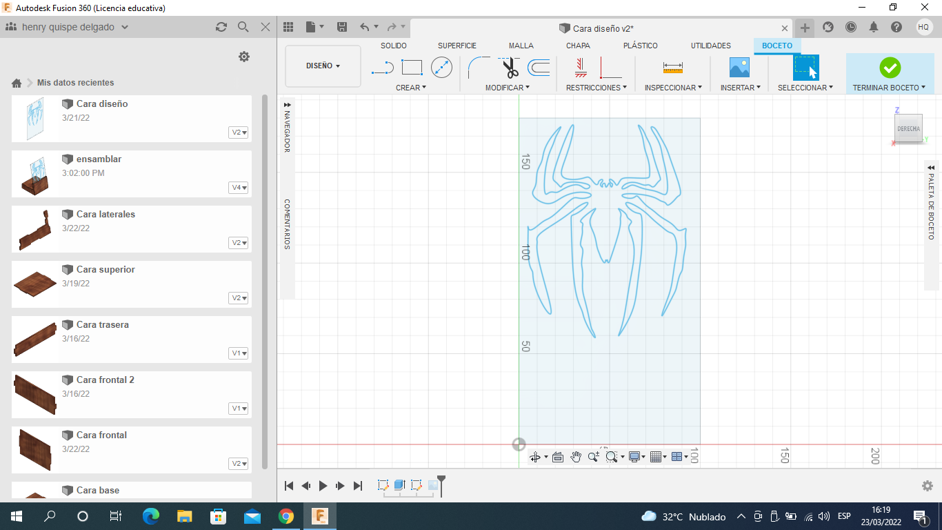
Task: Click the Save disk icon
Action: tap(341, 27)
